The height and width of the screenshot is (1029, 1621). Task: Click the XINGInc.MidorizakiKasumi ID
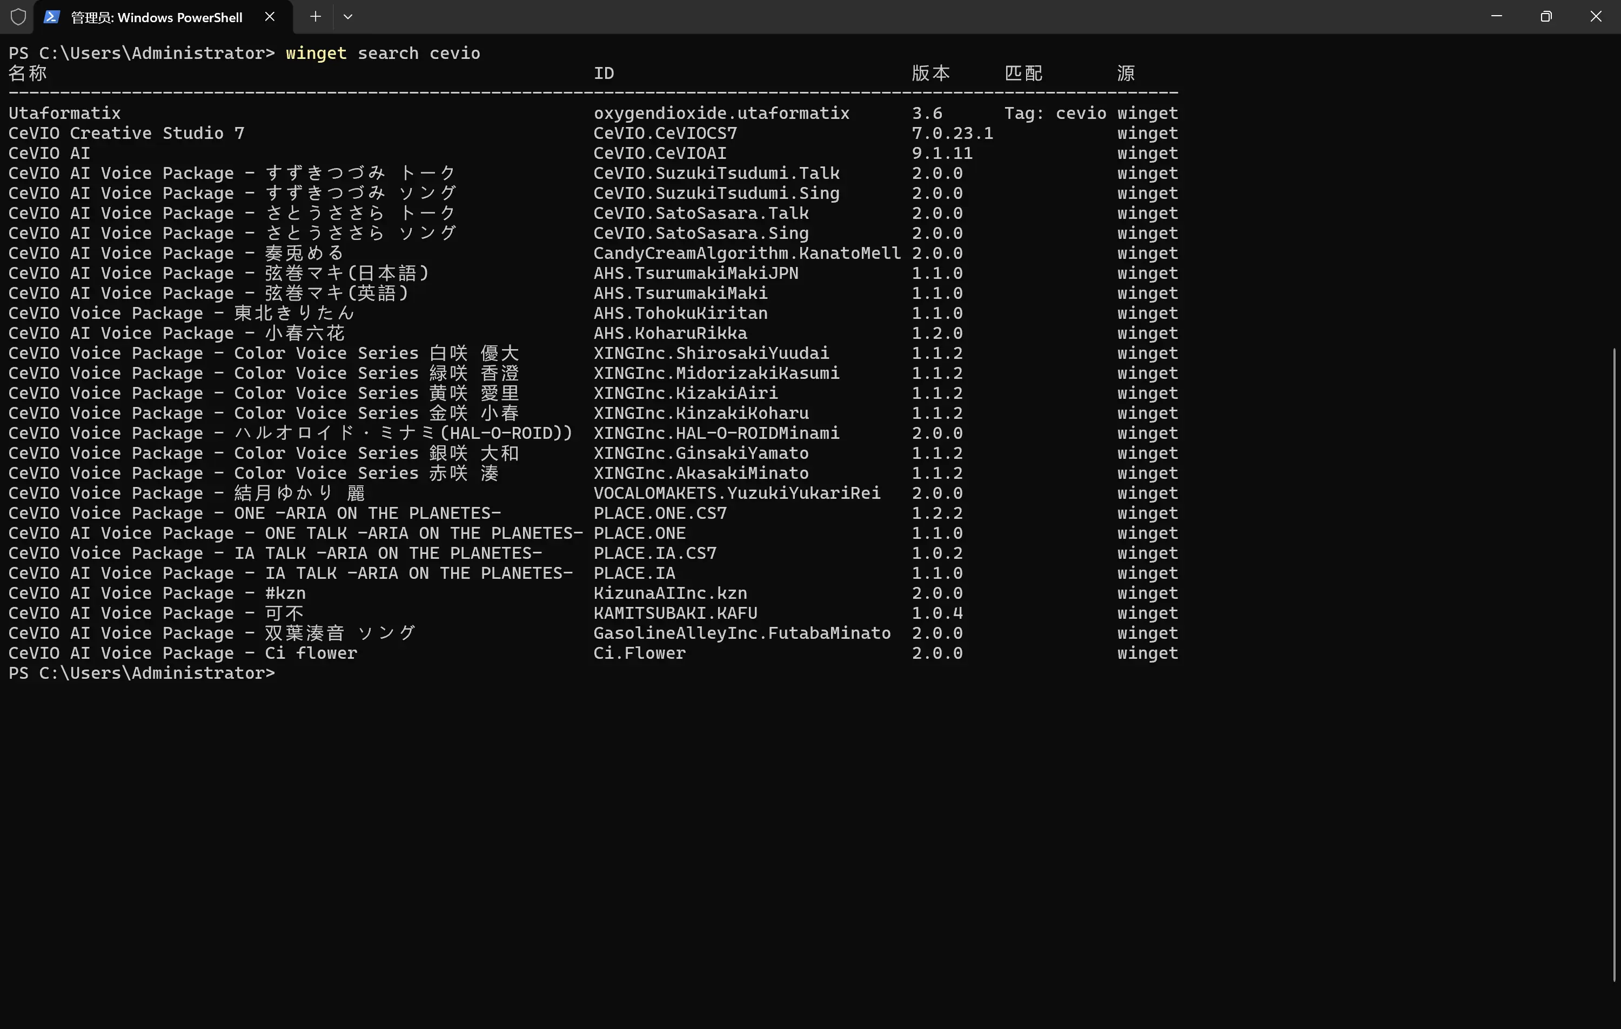(x=716, y=373)
